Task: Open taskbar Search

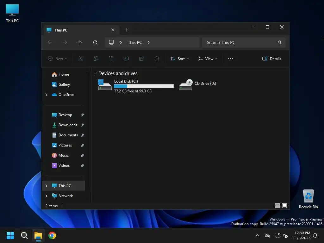Action: (24, 235)
